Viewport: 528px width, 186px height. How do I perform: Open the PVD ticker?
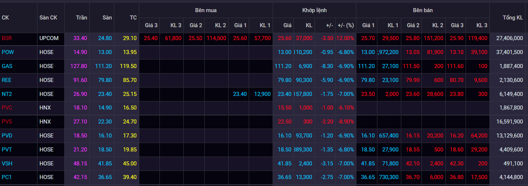tap(7, 136)
